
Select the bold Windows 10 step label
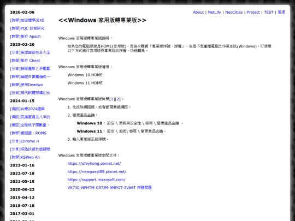tap(89, 123)
